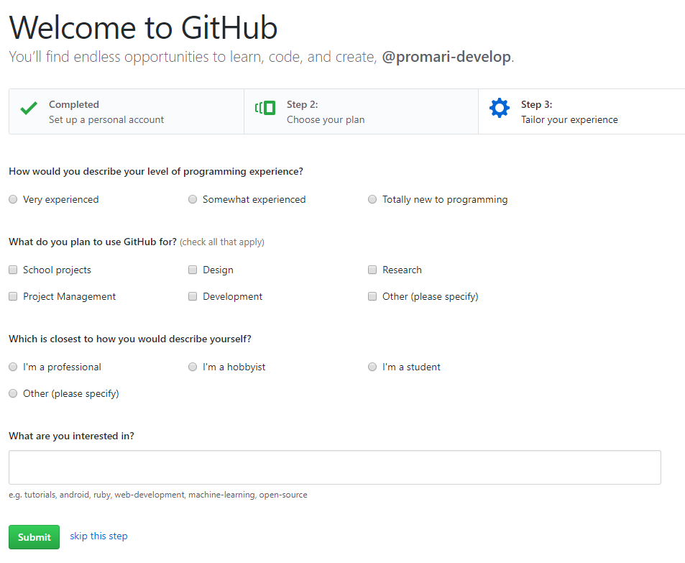The image size is (685, 563).
Task: Select I'm a student radio button
Action: coord(372,367)
